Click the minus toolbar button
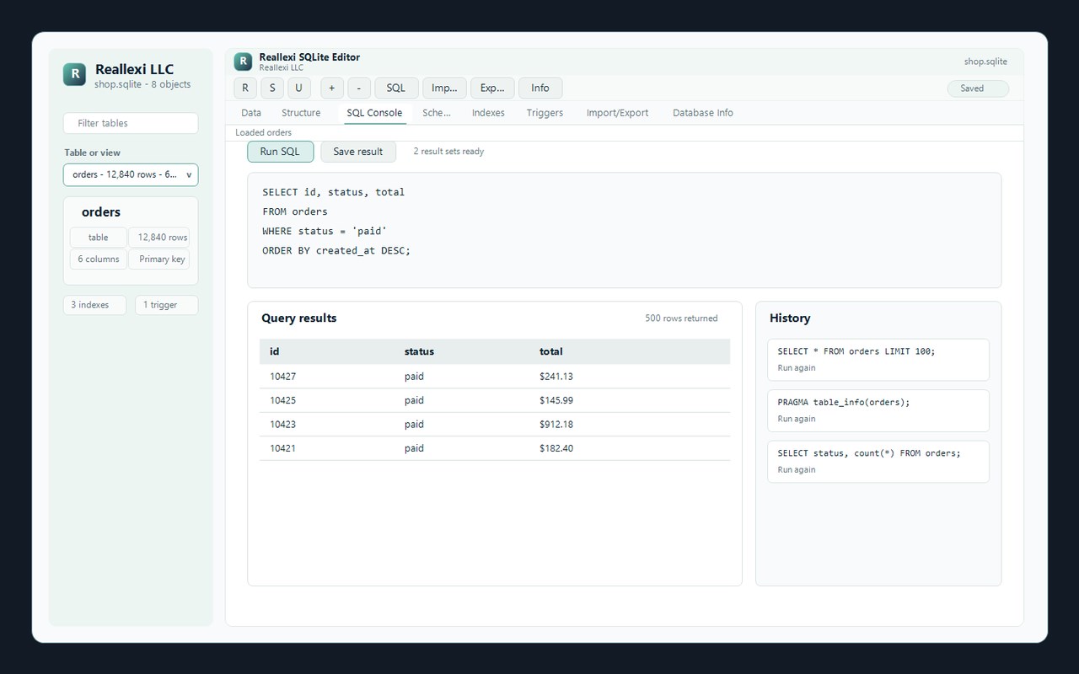 (x=359, y=88)
